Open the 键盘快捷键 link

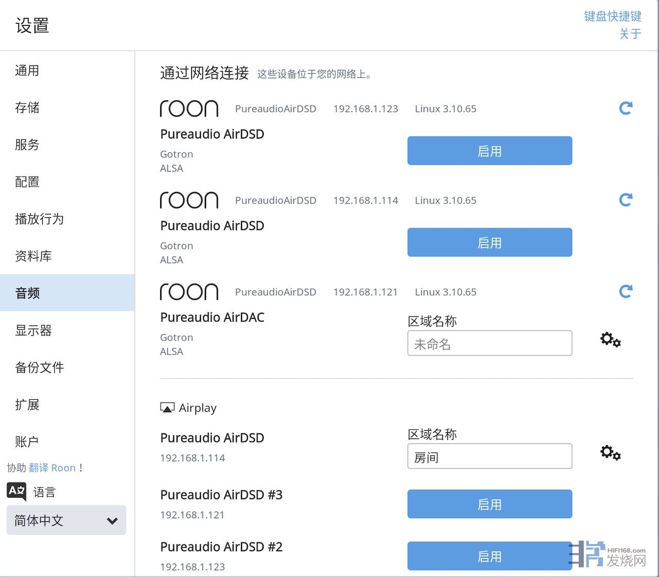pos(612,16)
